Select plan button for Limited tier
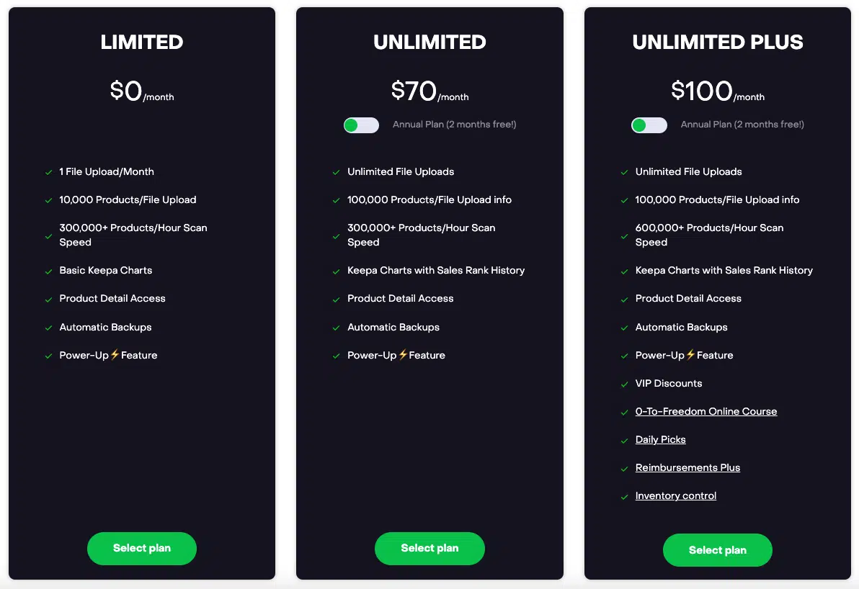859x589 pixels. pyautogui.click(x=142, y=549)
